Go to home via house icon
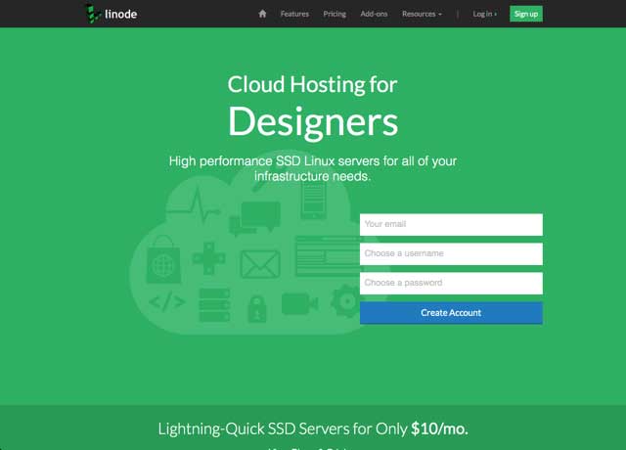Viewport: 626px width, 450px height. pos(262,14)
